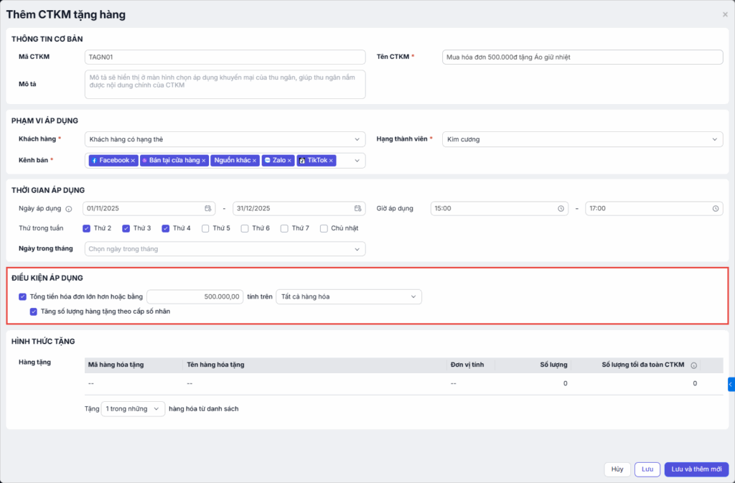Click info icon beside Ngày áp dụng
The image size is (735, 483).
point(69,209)
